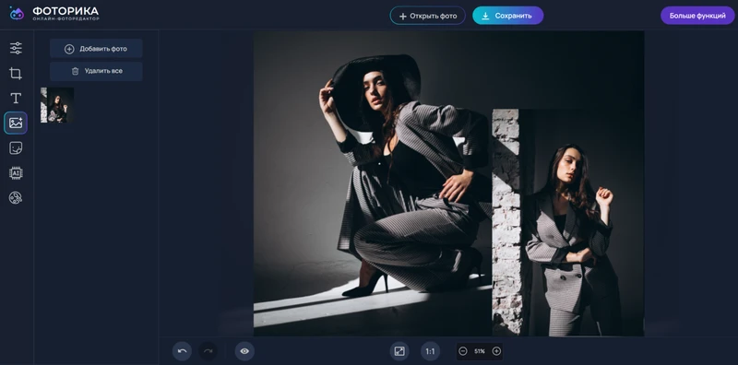Click the Сохранить button
The width and height of the screenshot is (738, 365).
pyautogui.click(x=507, y=16)
